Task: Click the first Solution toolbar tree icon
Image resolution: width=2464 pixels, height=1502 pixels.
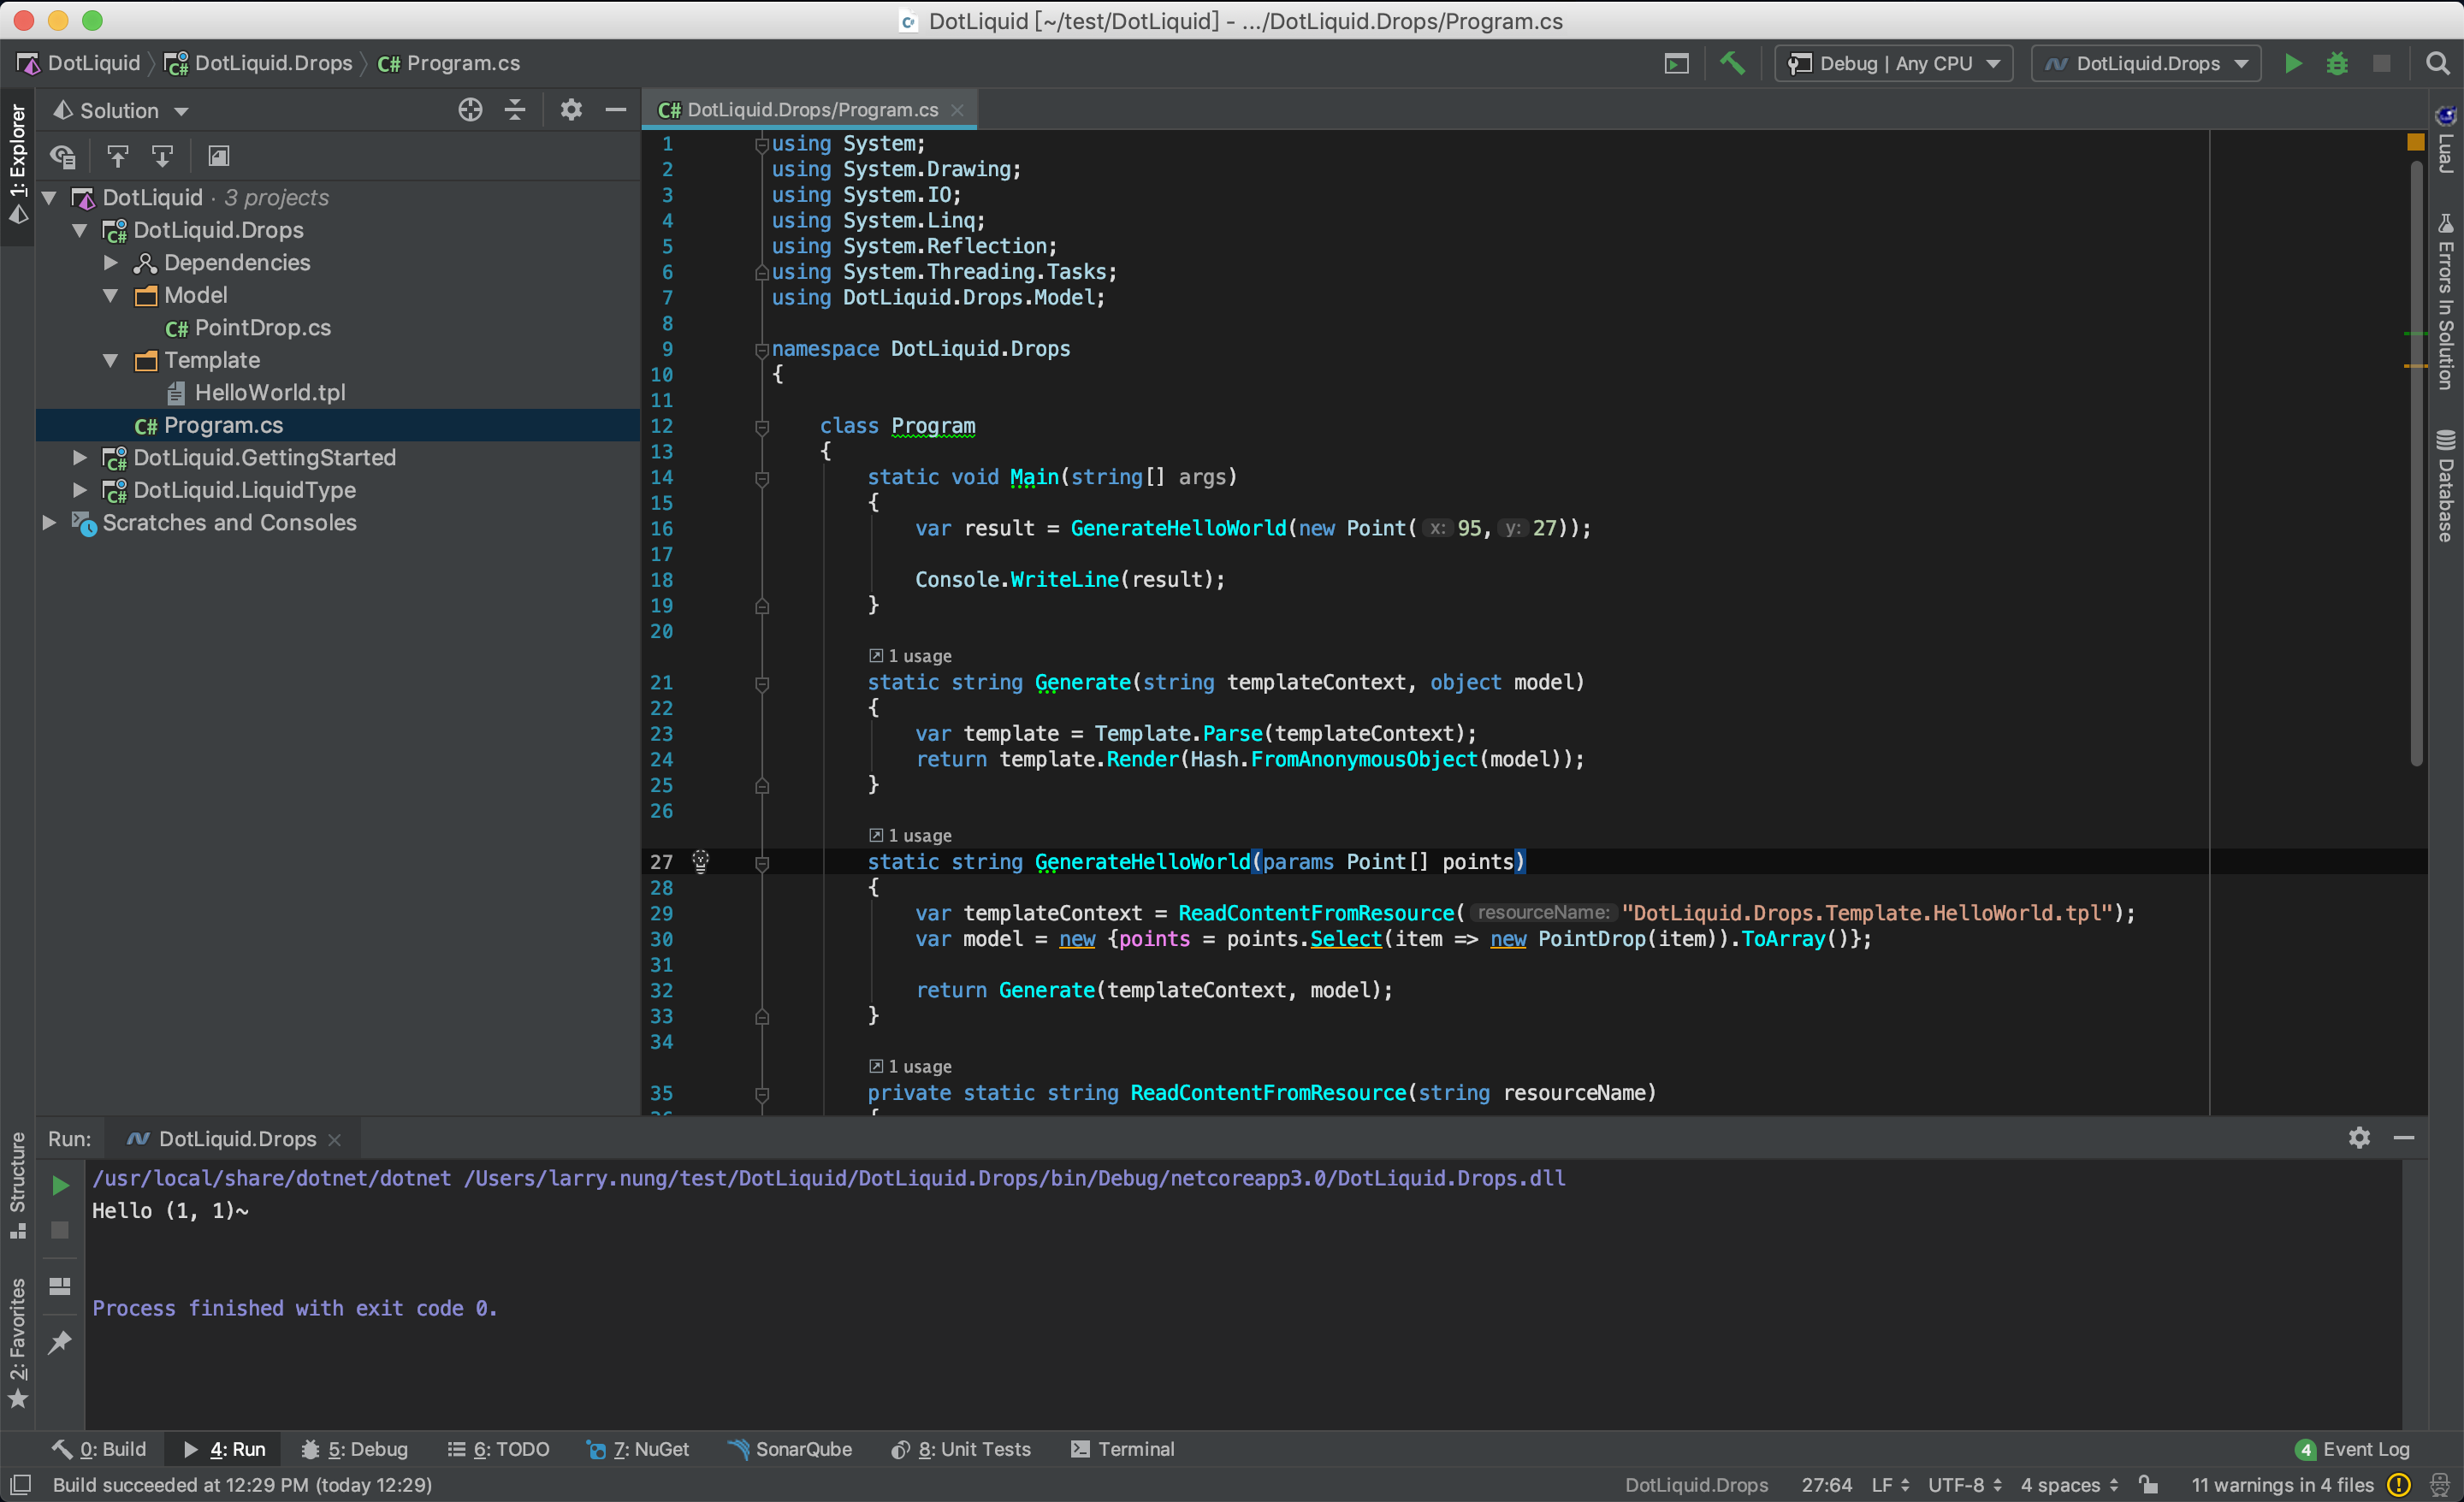Action: pos(63,156)
